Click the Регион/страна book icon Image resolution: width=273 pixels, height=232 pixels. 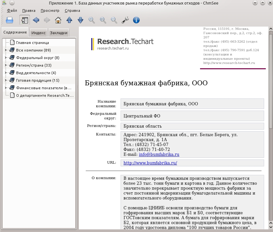tap(12, 65)
